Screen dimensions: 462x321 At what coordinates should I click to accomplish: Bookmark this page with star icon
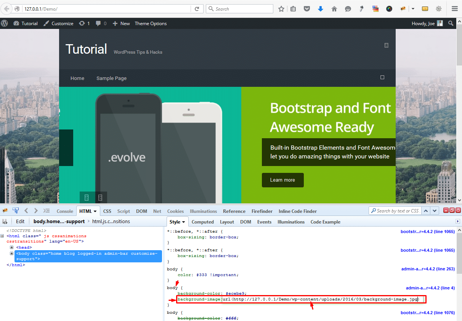[x=281, y=9]
